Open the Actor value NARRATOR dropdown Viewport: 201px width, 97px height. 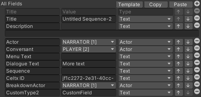click(x=89, y=42)
